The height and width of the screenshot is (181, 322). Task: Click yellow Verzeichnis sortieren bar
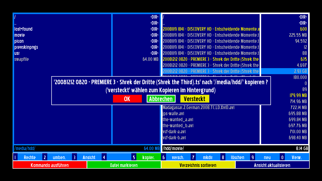(198, 165)
